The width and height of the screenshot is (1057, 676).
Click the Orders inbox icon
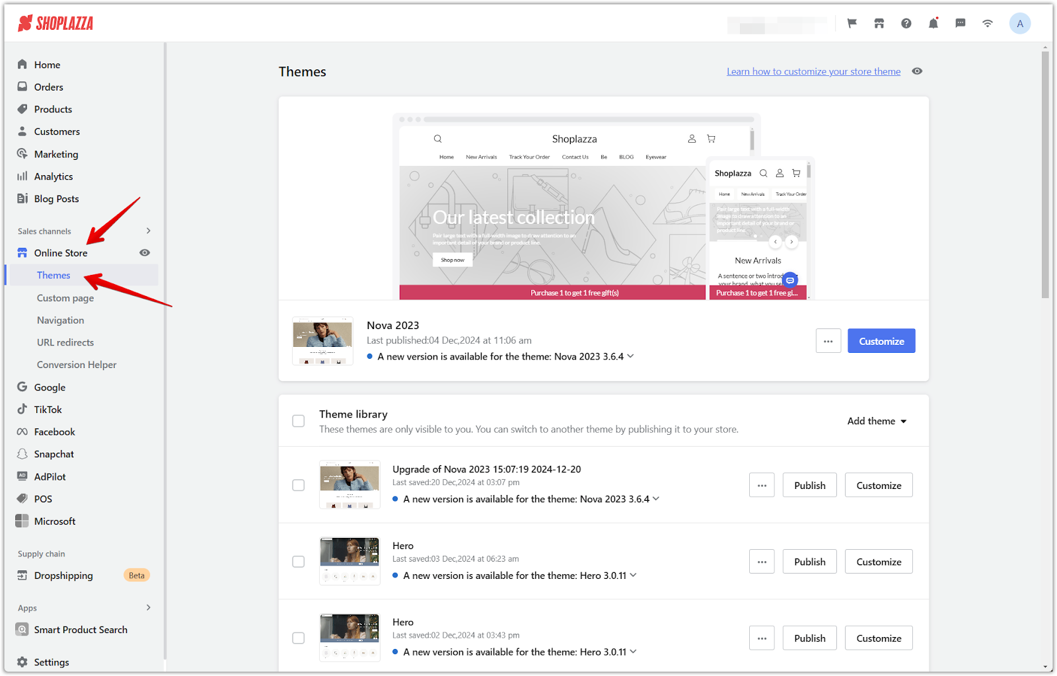click(x=22, y=87)
